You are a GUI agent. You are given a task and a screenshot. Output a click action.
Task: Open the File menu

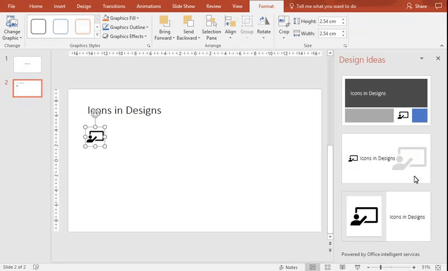pos(11,6)
